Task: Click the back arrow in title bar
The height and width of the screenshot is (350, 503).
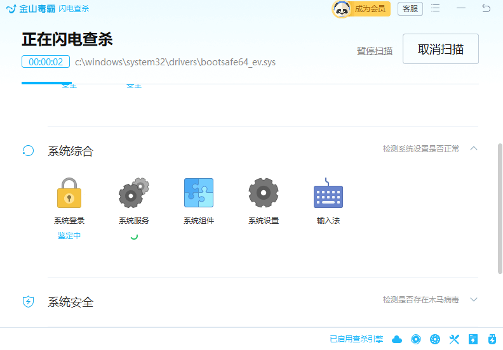Action: pyautogui.click(x=486, y=8)
